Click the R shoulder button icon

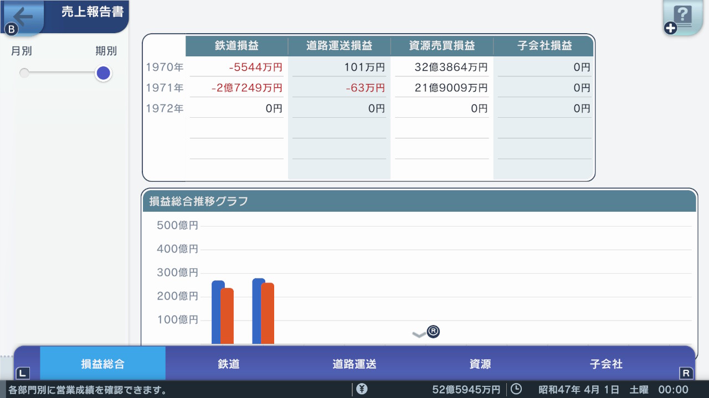(x=686, y=373)
